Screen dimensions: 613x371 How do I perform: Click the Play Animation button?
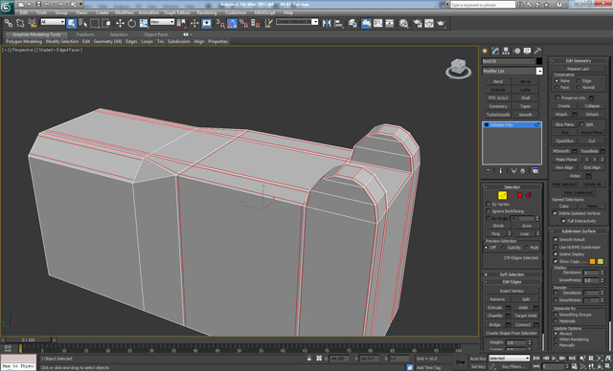click(x=554, y=359)
